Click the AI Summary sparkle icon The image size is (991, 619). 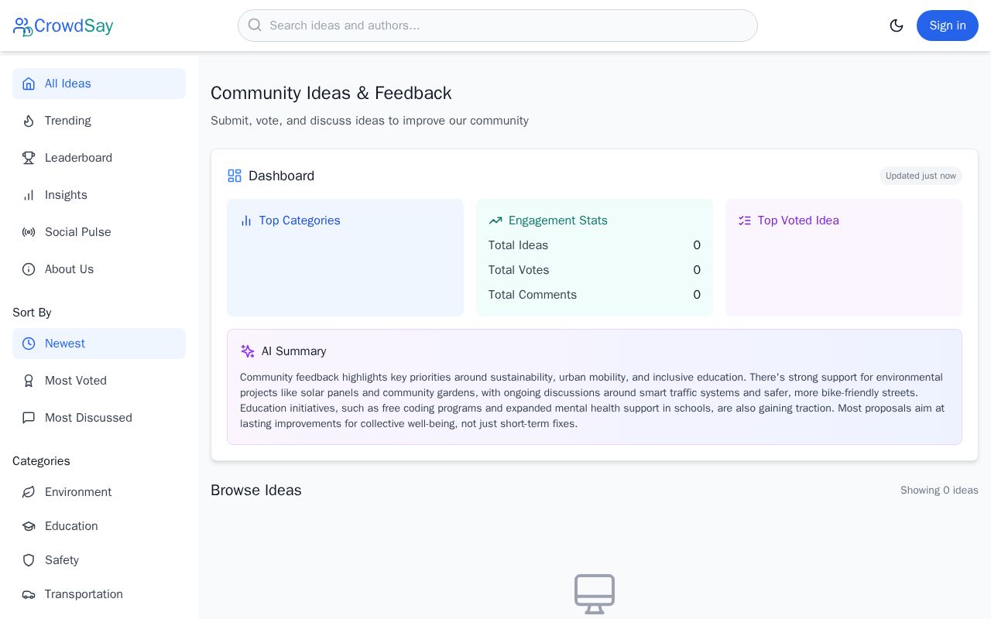(248, 351)
